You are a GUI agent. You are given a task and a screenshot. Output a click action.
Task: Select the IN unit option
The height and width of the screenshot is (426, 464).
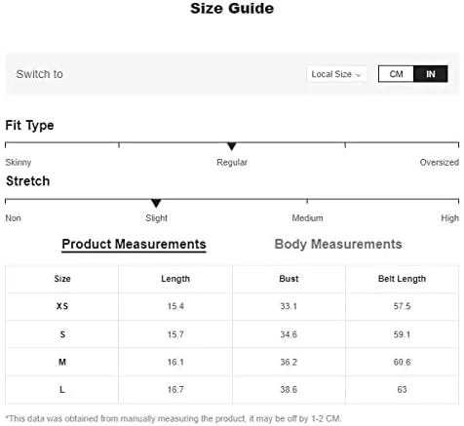point(431,74)
